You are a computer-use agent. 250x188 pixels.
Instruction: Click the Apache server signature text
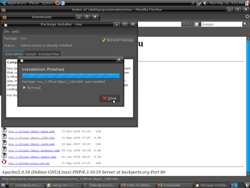point(84,172)
